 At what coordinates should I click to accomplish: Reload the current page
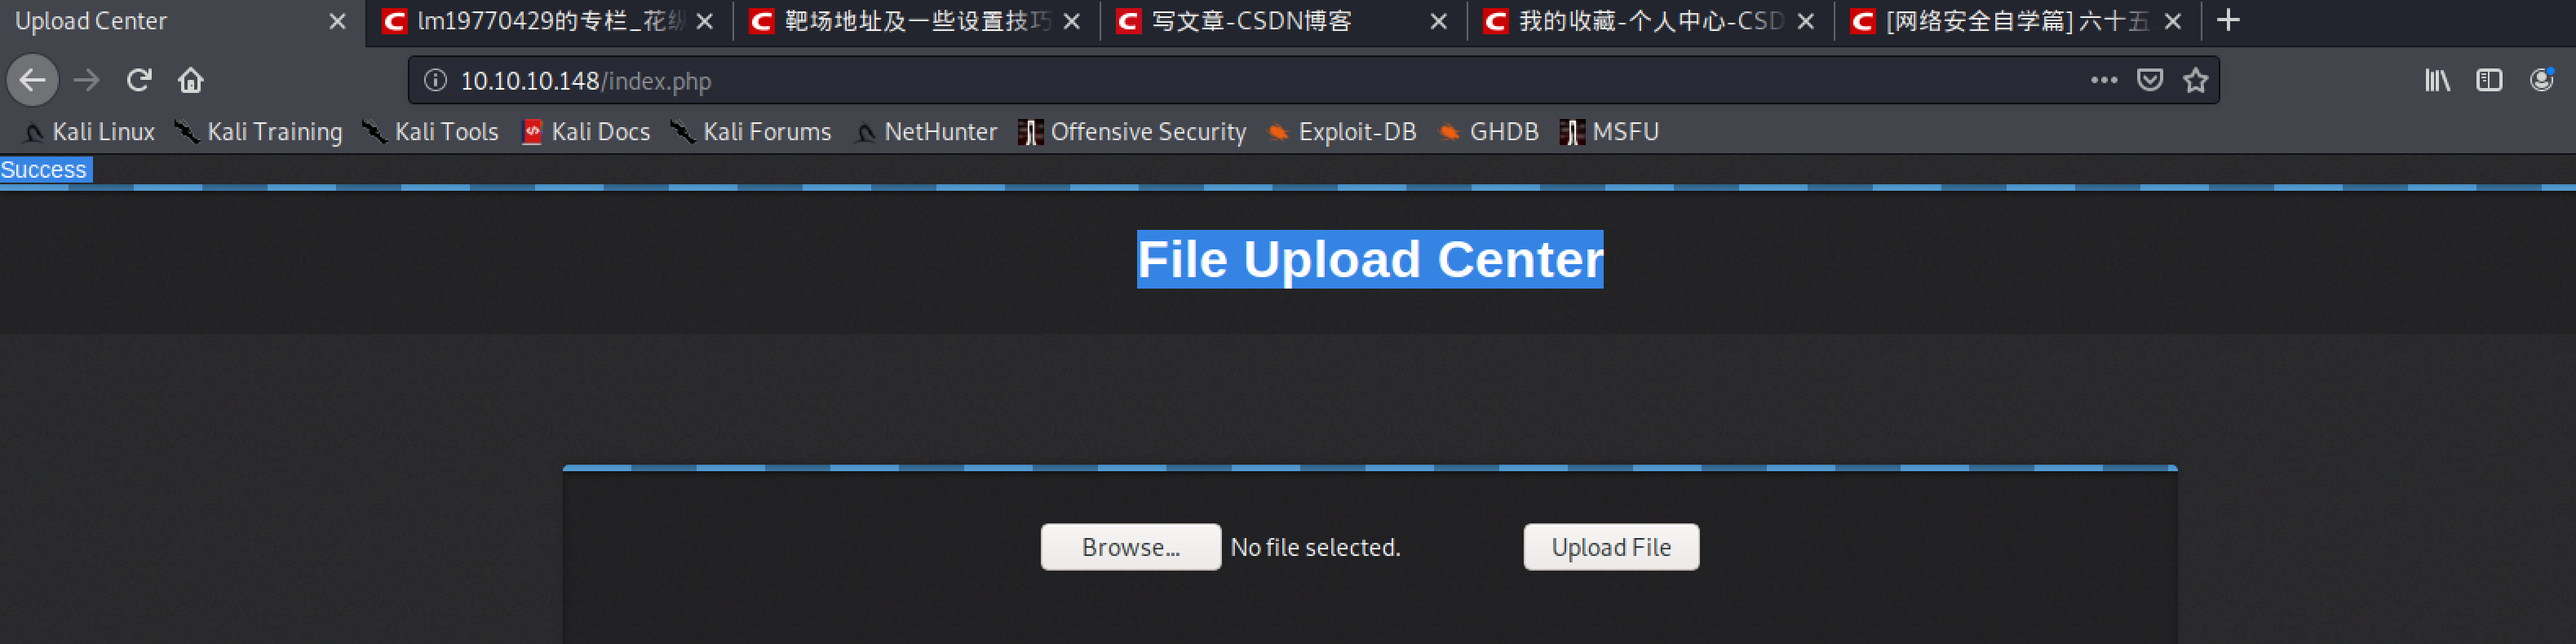pyautogui.click(x=139, y=80)
